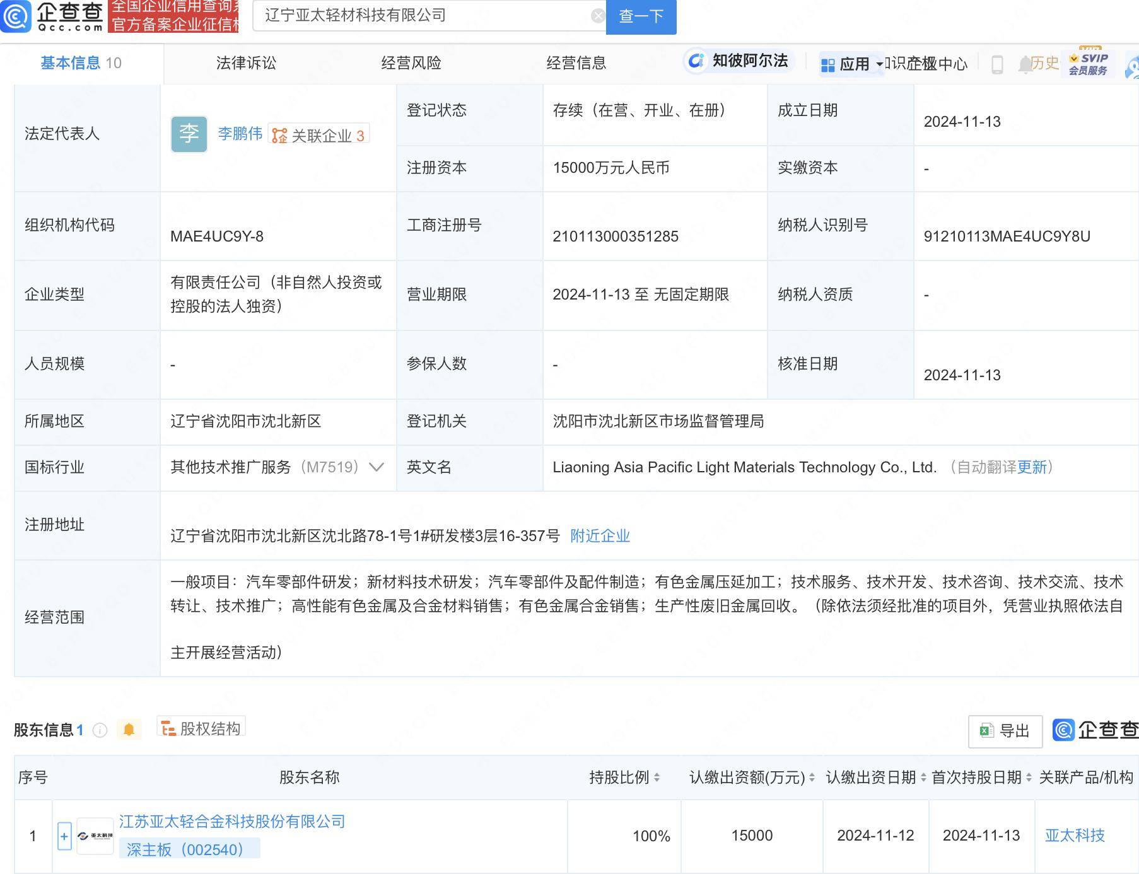
Task: Expand the shareholder row plus icon
Action: point(64,836)
